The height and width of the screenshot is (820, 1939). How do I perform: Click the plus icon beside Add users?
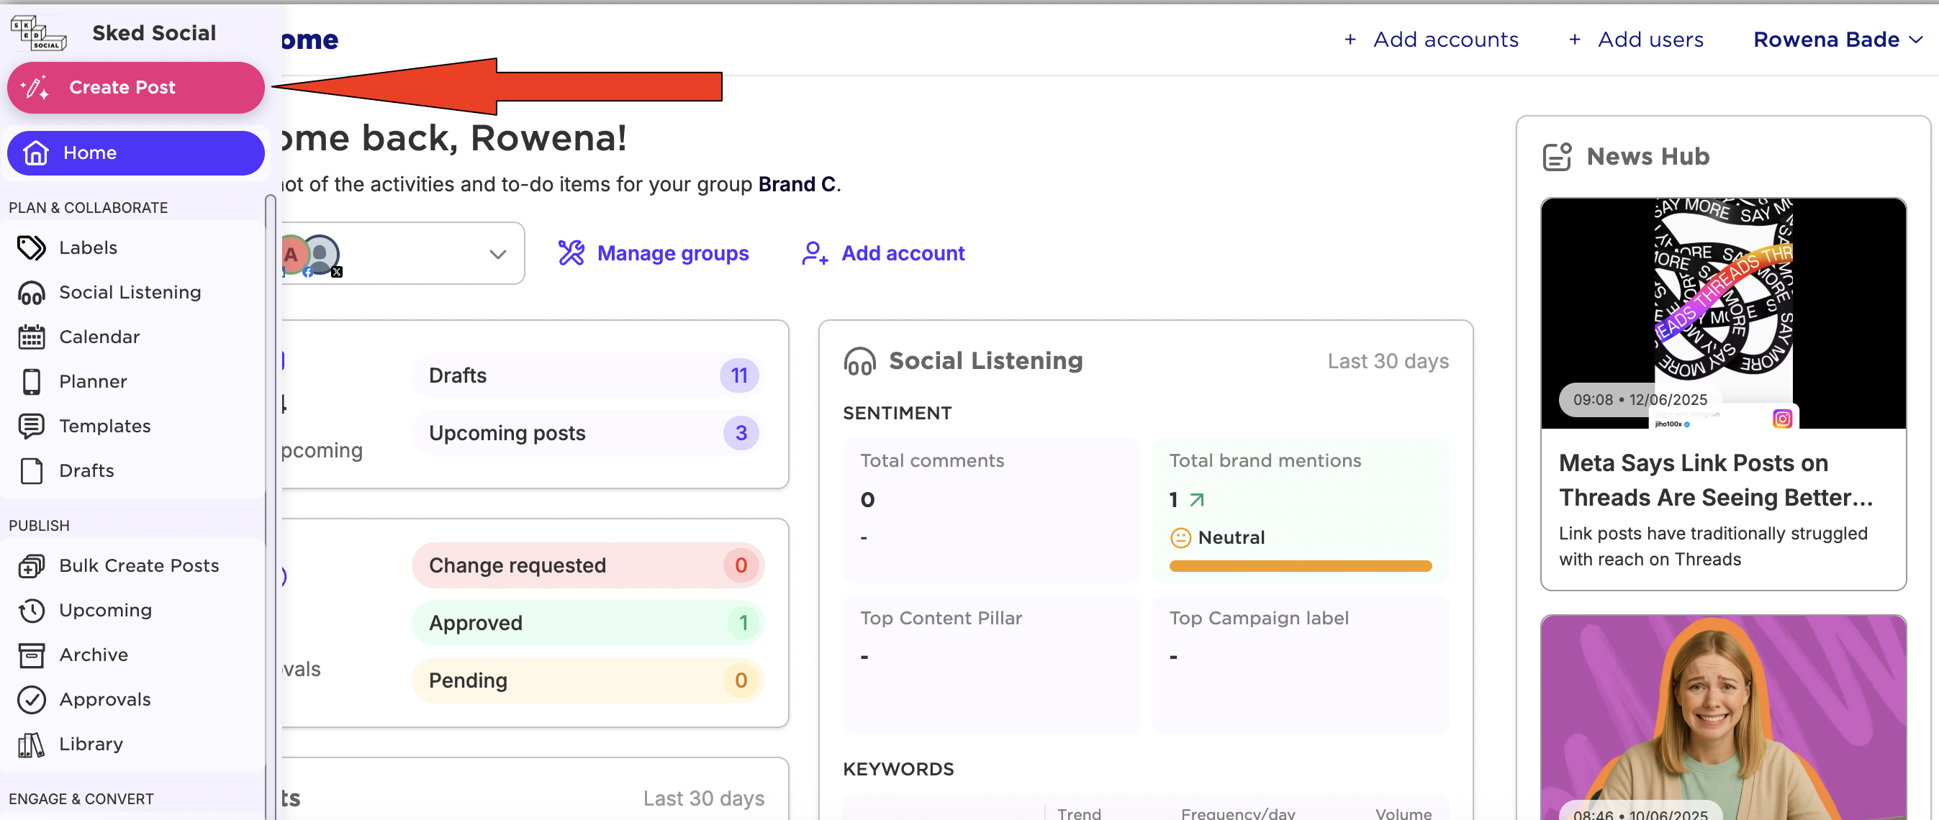[1575, 40]
